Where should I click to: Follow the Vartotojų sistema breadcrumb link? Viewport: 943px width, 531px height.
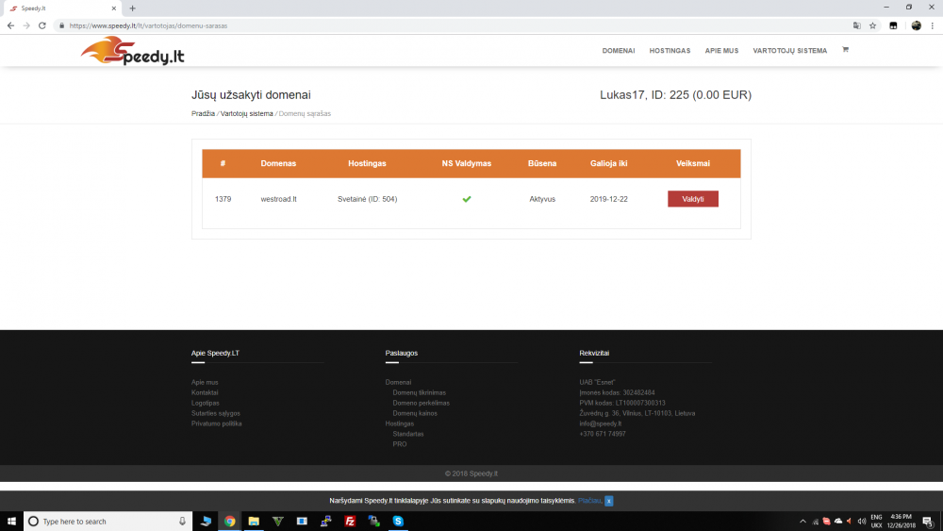[x=246, y=114]
